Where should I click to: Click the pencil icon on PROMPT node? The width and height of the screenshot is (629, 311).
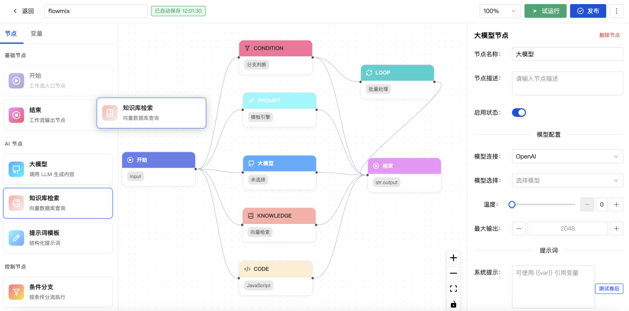251,101
